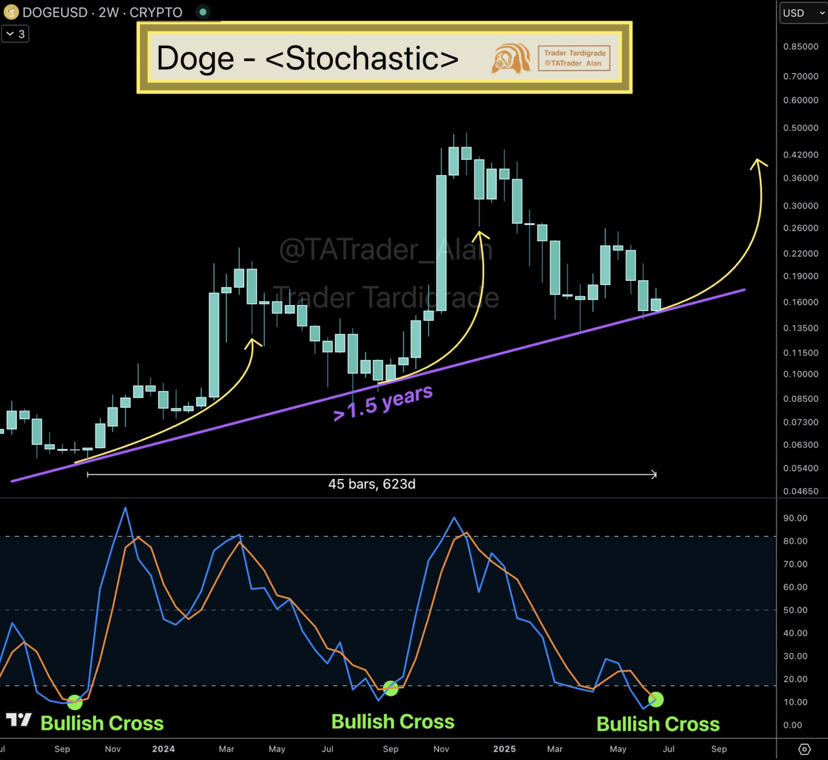
Task: Click the 0.04650 price axis label
Action: coord(801,491)
